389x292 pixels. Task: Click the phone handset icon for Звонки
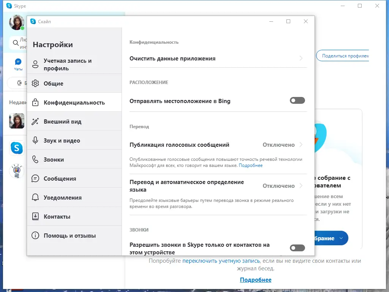(35, 159)
